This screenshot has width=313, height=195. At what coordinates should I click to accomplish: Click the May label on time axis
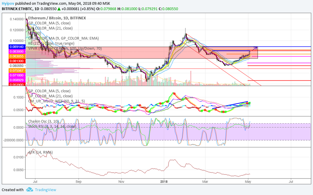click(248, 182)
